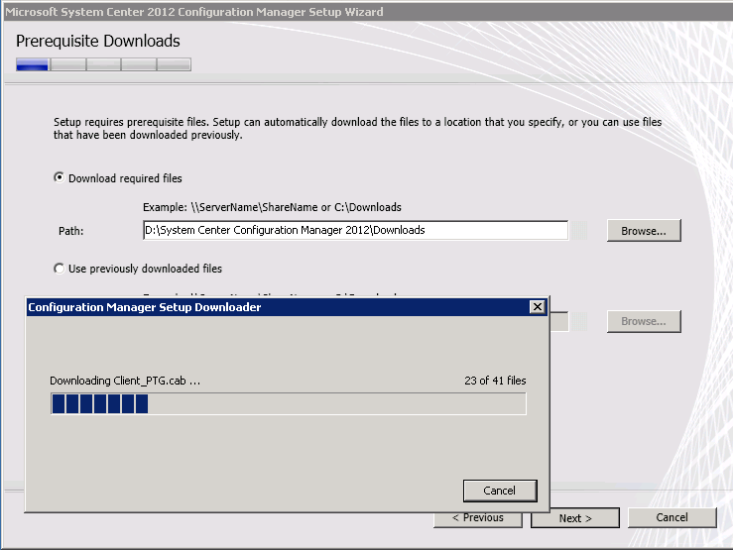Click the disabled Browse button for previous files

(x=644, y=321)
